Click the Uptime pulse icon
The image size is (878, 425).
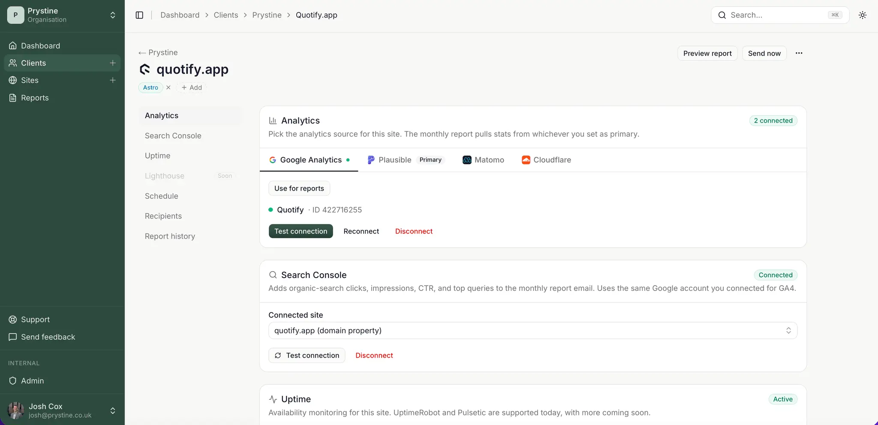click(x=273, y=399)
